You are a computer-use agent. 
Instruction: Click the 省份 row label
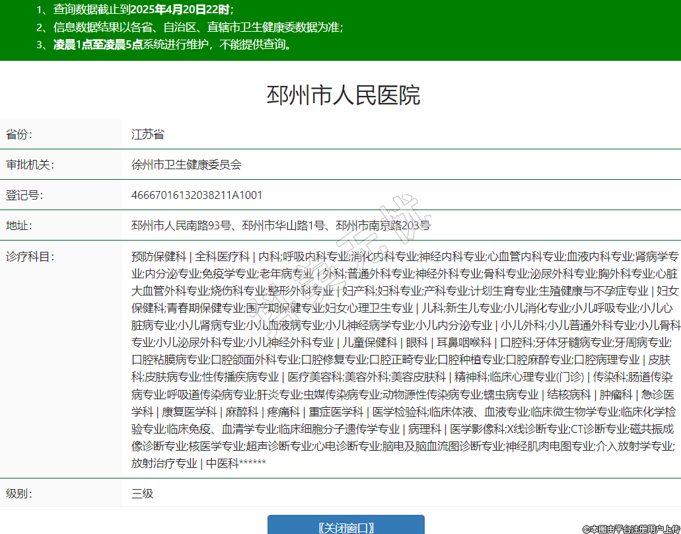point(19,134)
